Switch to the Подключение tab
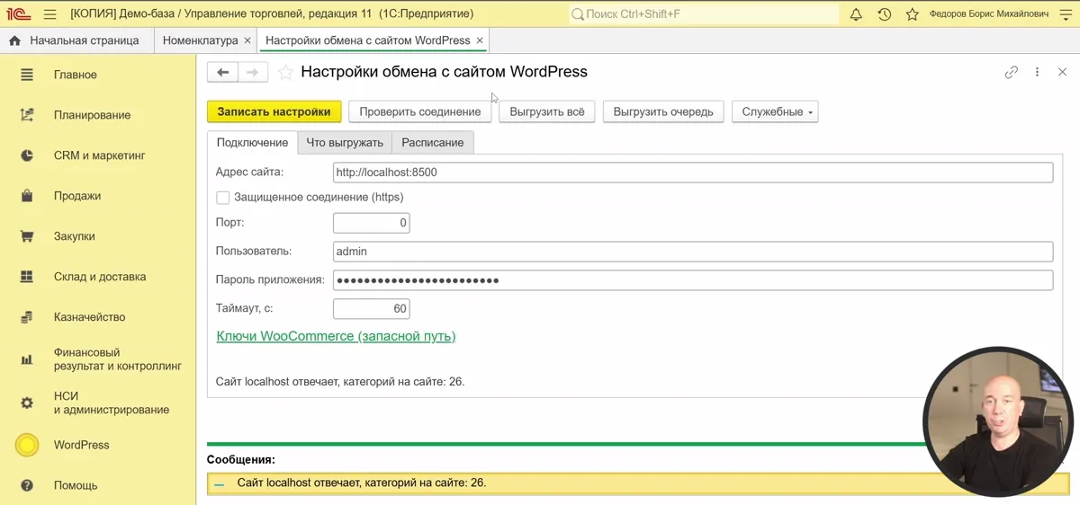The image size is (1080, 505). [x=252, y=142]
